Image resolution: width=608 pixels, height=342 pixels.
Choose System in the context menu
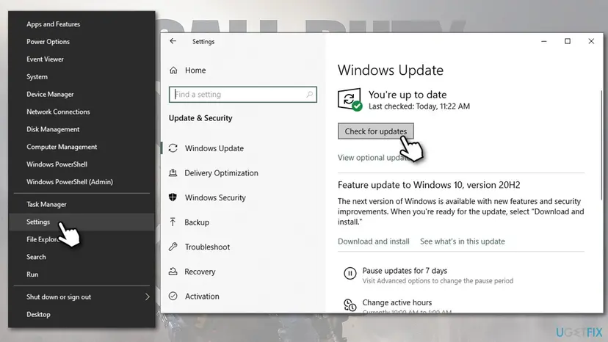tap(37, 77)
